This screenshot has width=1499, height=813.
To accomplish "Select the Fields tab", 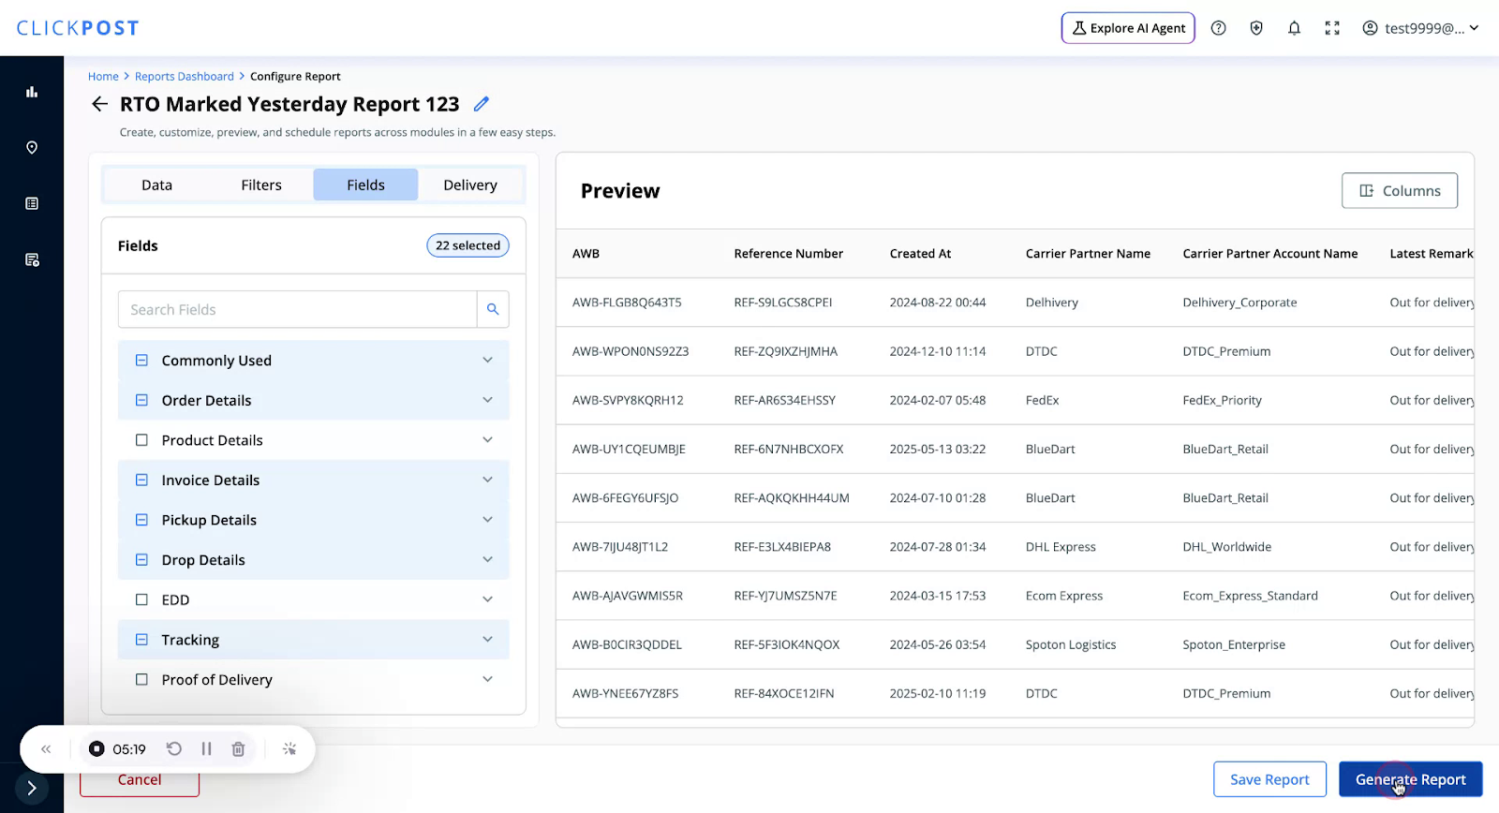I will [x=365, y=185].
